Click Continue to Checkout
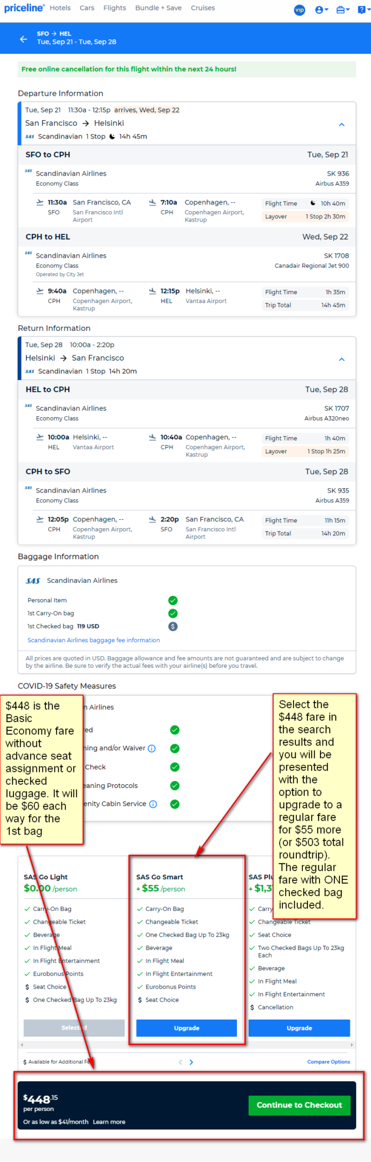 [299, 1105]
